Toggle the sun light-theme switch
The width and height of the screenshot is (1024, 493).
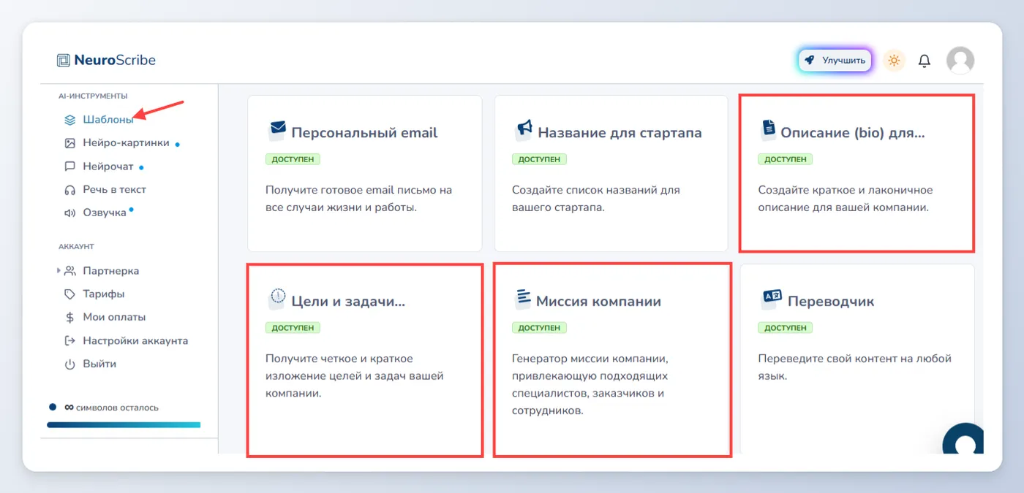tap(894, 61)
